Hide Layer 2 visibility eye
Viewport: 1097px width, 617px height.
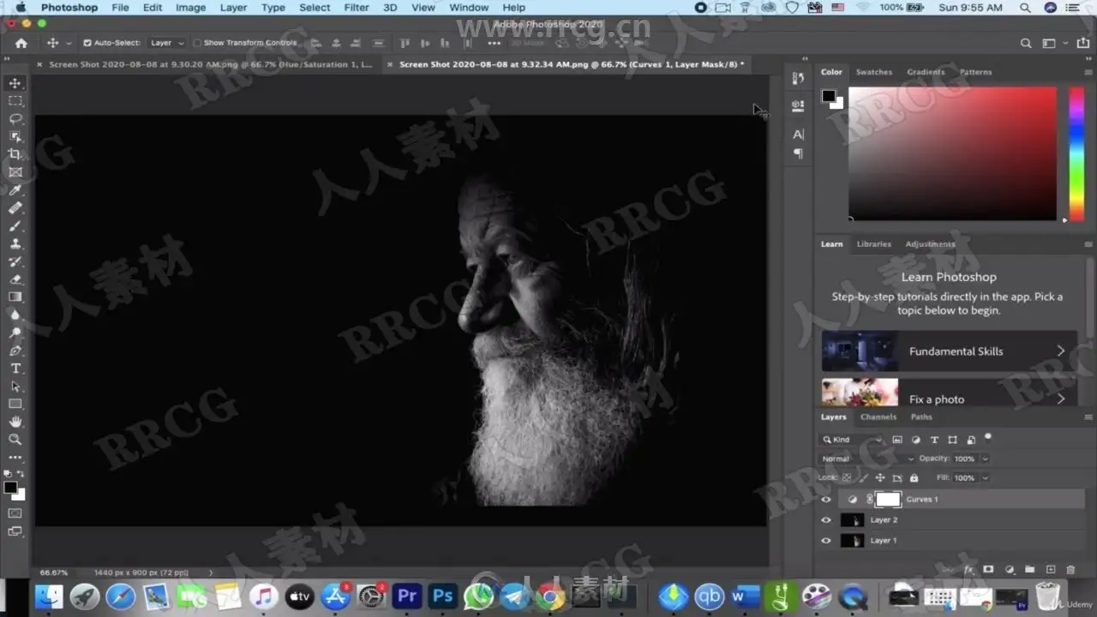826,520
